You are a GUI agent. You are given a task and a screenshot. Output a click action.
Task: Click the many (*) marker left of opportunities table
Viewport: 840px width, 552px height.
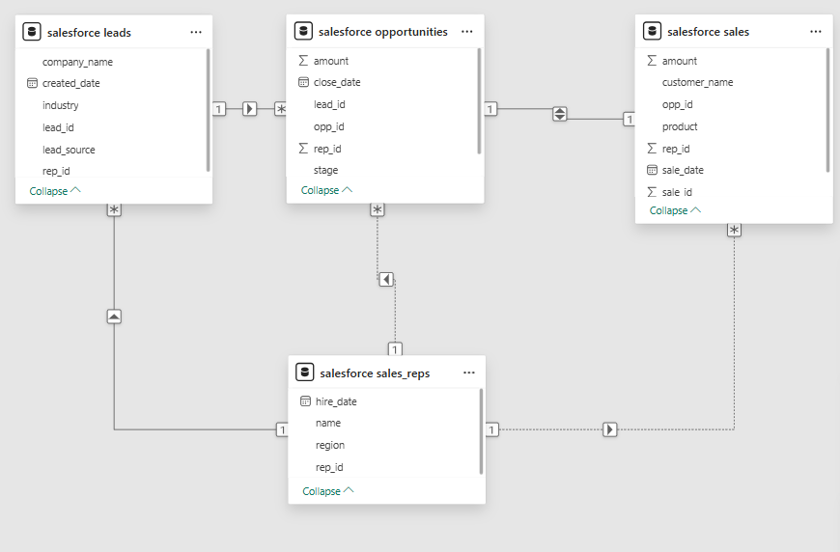click(281, 109)
